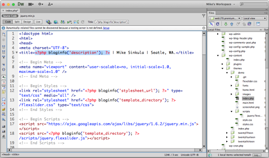Select the Files panel tab
This screenshot has width=269, height=158.
coord(212,13)
